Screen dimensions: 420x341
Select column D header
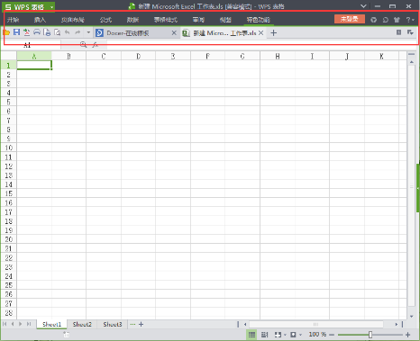pos(138,56)
